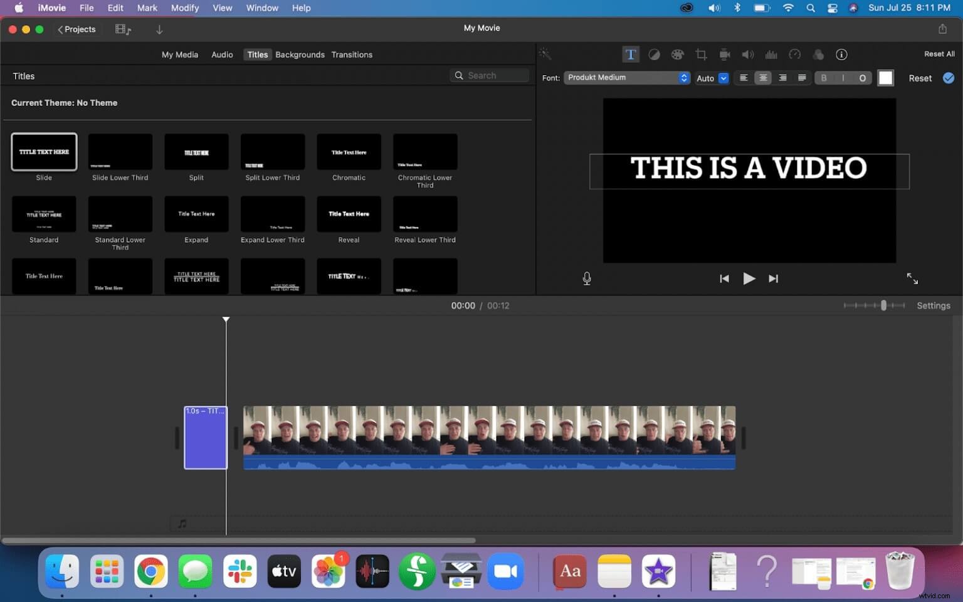
Task: Select the Crop tool in the inspector
Action: pos(701,55)
